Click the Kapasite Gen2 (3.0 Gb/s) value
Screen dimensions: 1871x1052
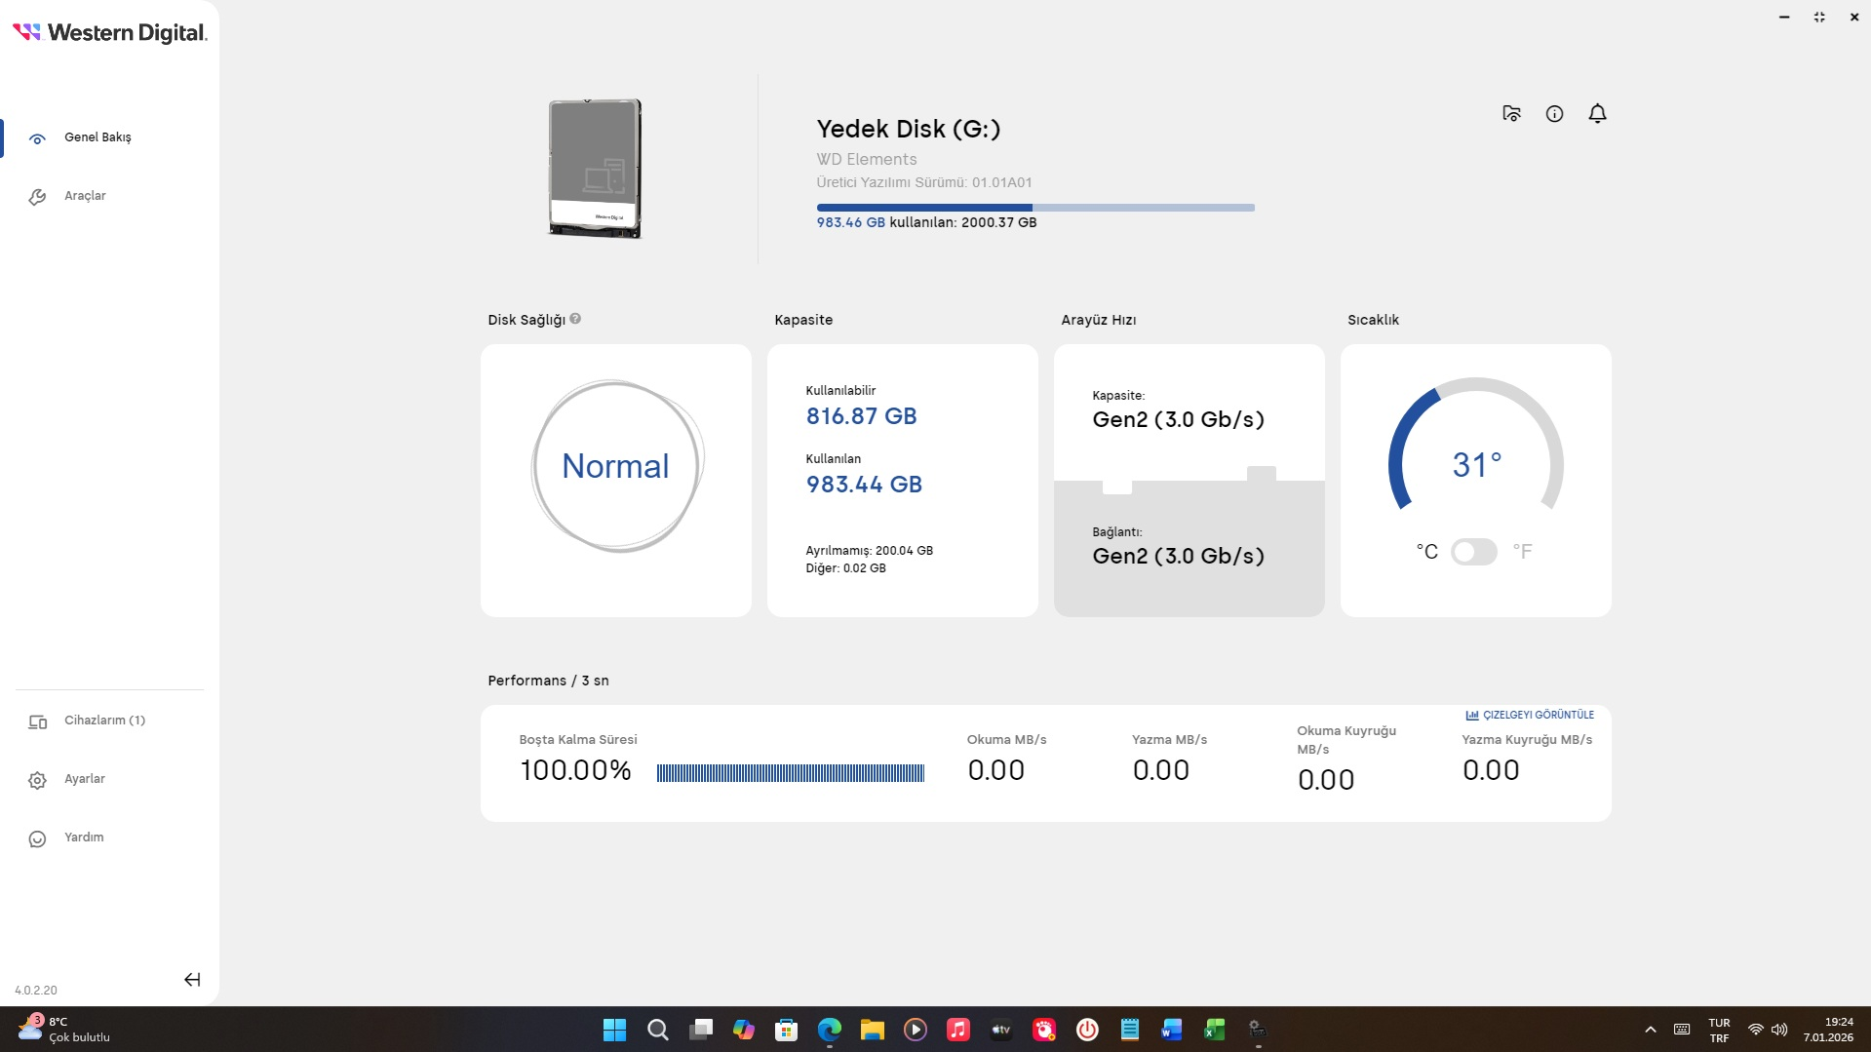(1178, 420)
